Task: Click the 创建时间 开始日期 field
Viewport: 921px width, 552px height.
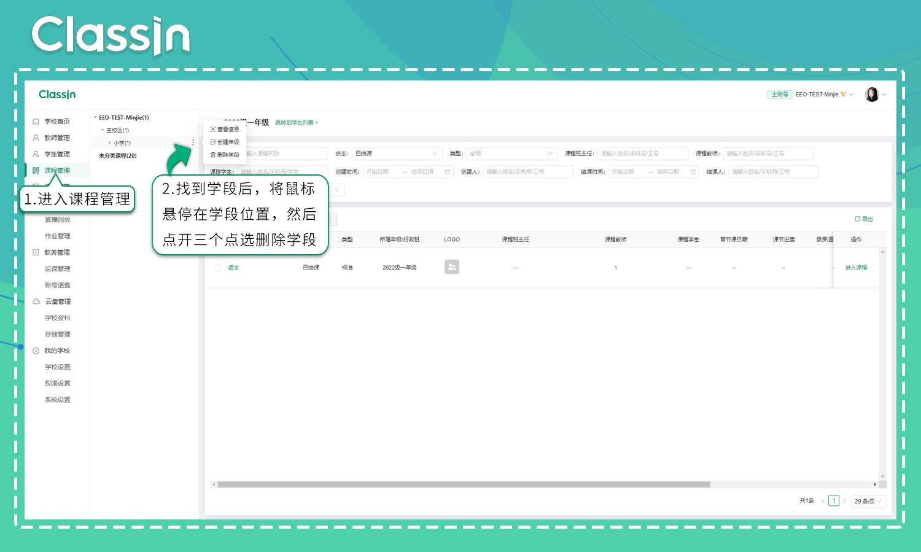Action: coord(378,172)
